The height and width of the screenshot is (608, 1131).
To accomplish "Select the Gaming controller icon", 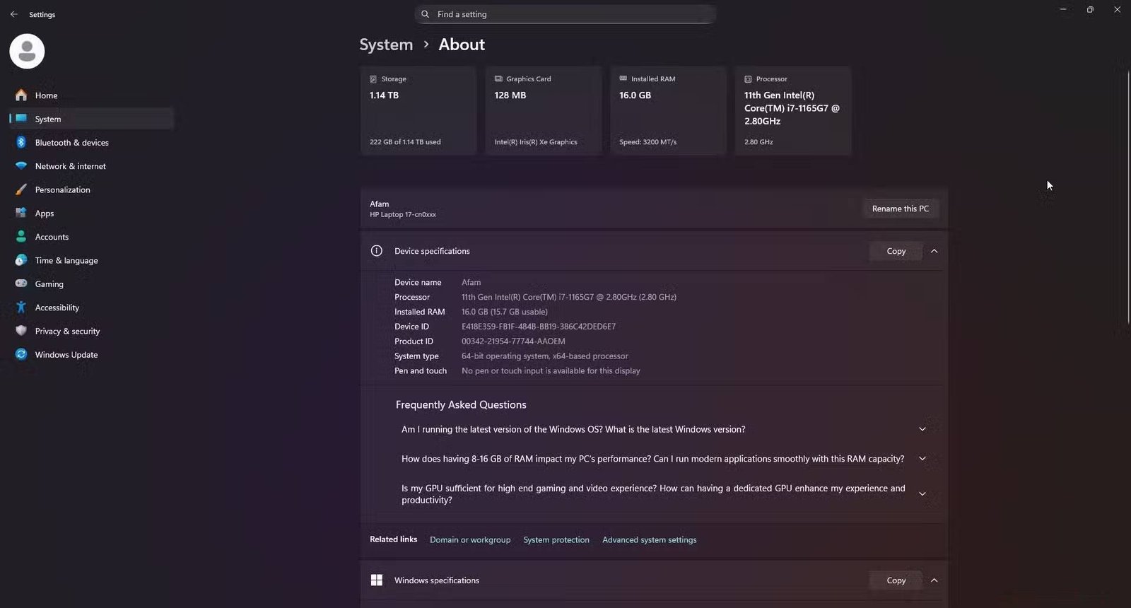I will (x=21, y=283).
